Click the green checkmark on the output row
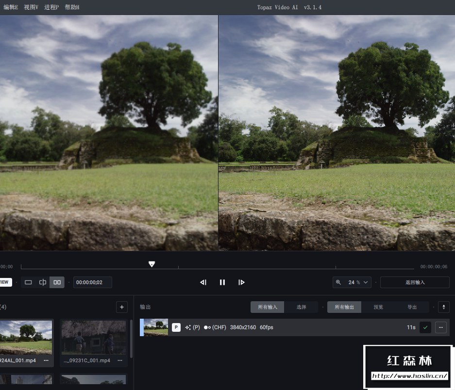This screenshot has height=390, width=455. tap(425, 327)
